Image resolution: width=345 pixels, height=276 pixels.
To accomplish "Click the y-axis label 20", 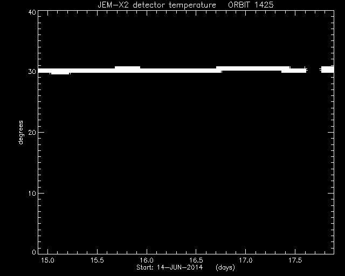I will coord(32,132).
